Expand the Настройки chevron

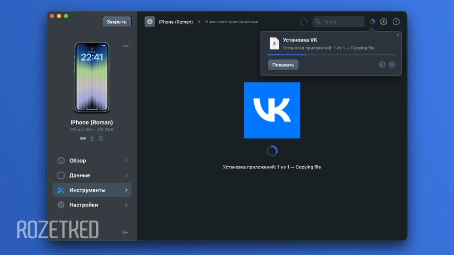pyautogui.click(x=126, y=205)
